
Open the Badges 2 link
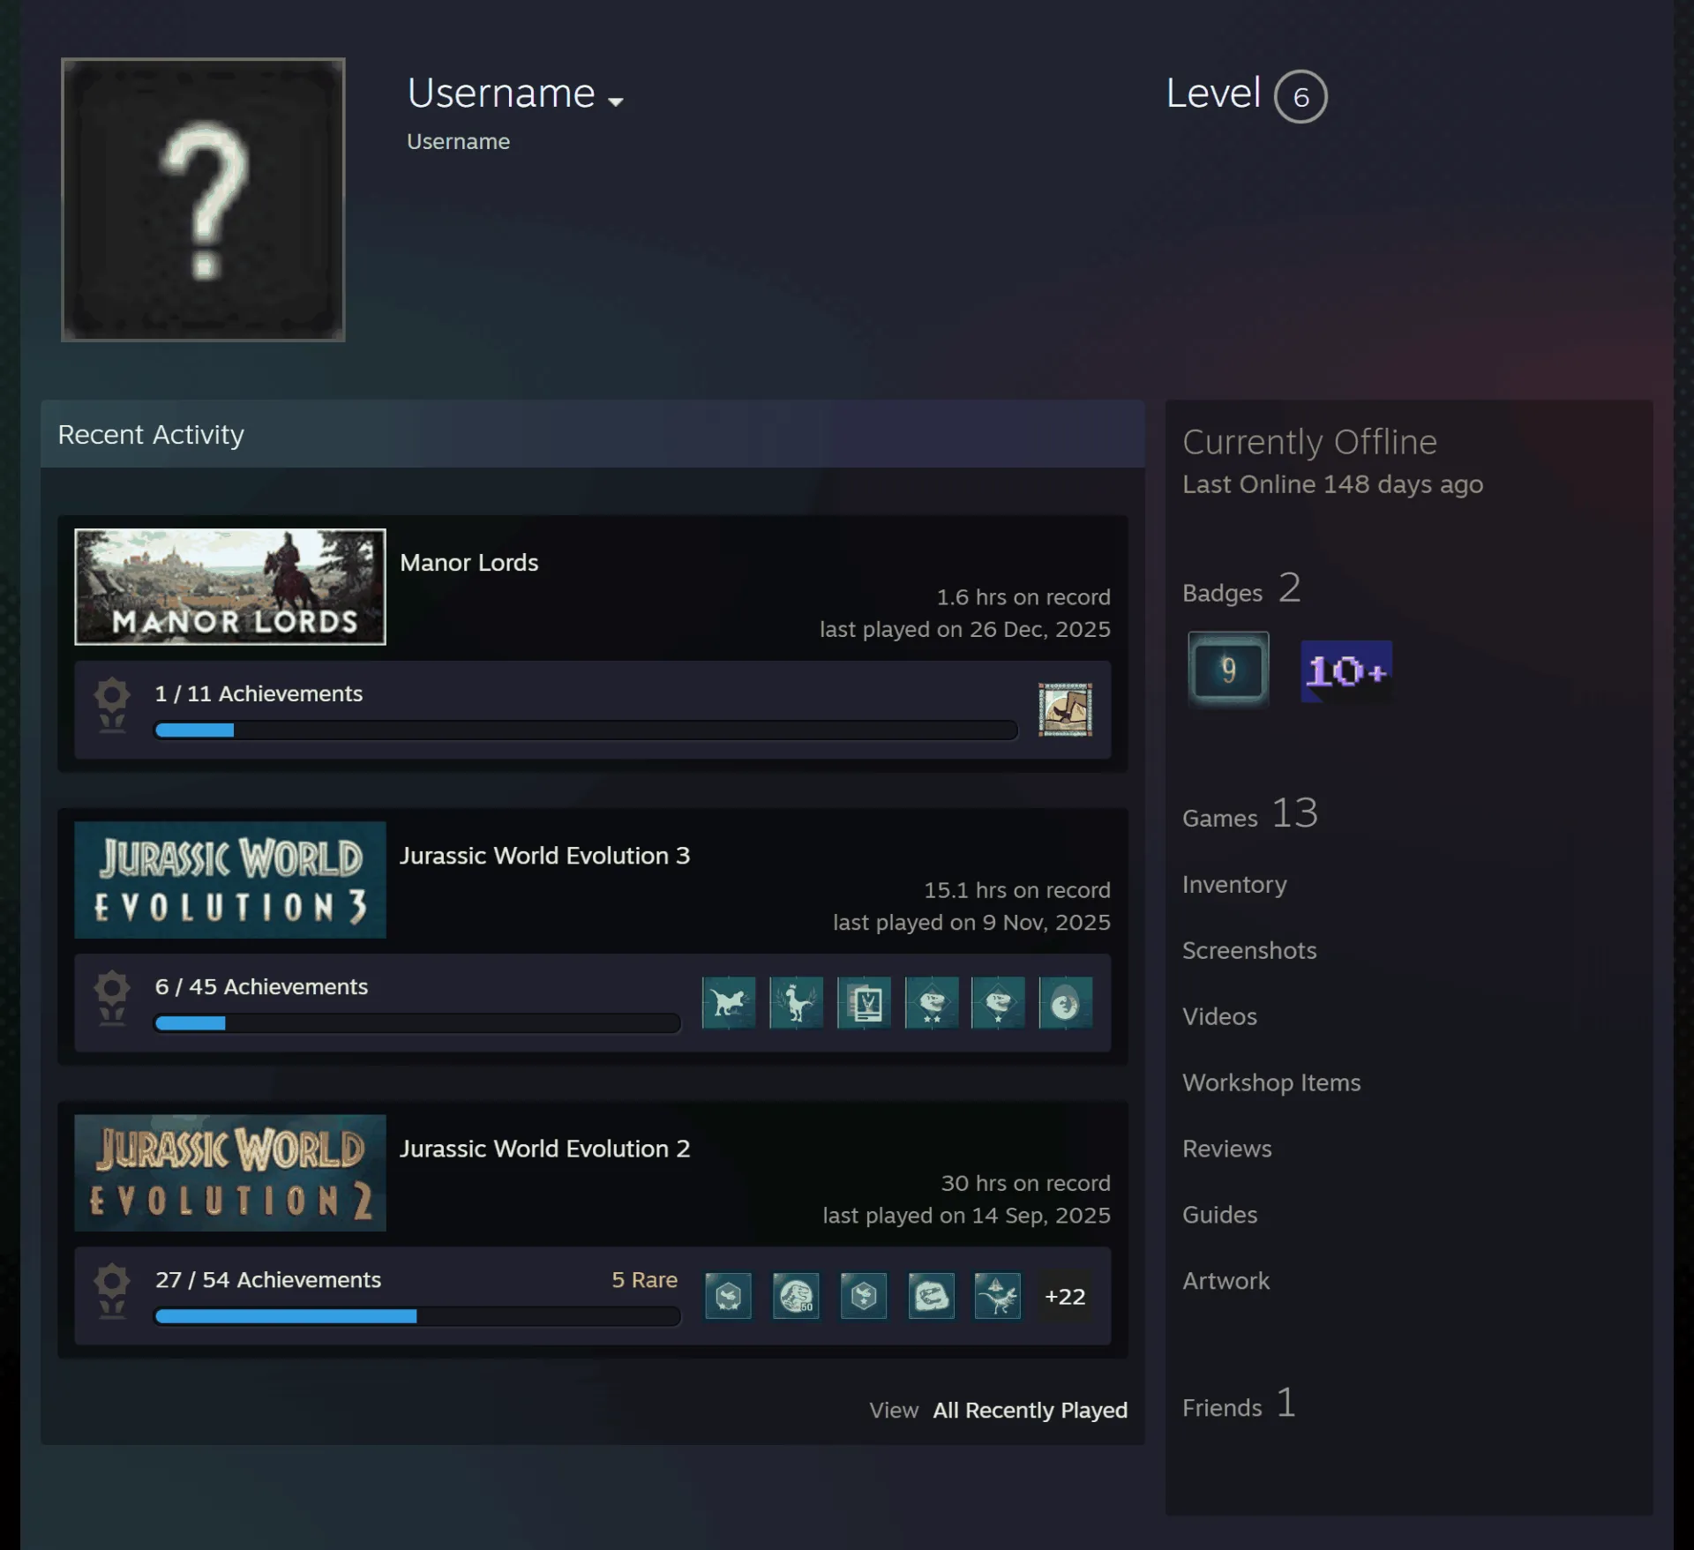(x=1241, y=589)
